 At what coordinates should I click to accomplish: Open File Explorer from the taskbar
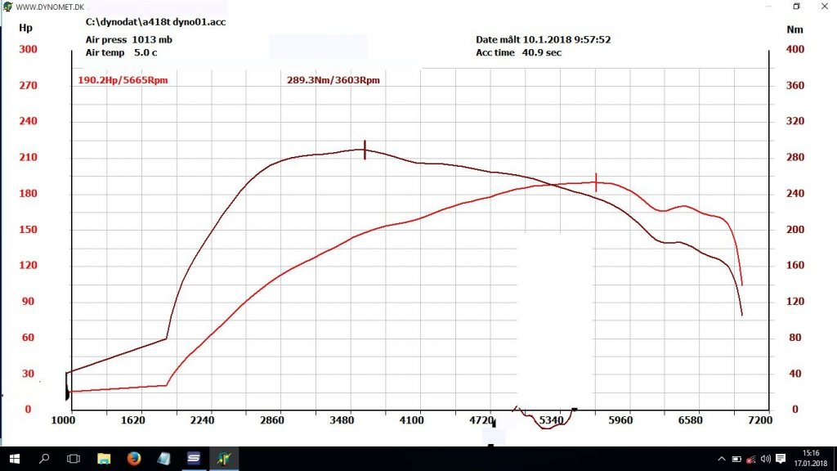click(x=104, y=458)
